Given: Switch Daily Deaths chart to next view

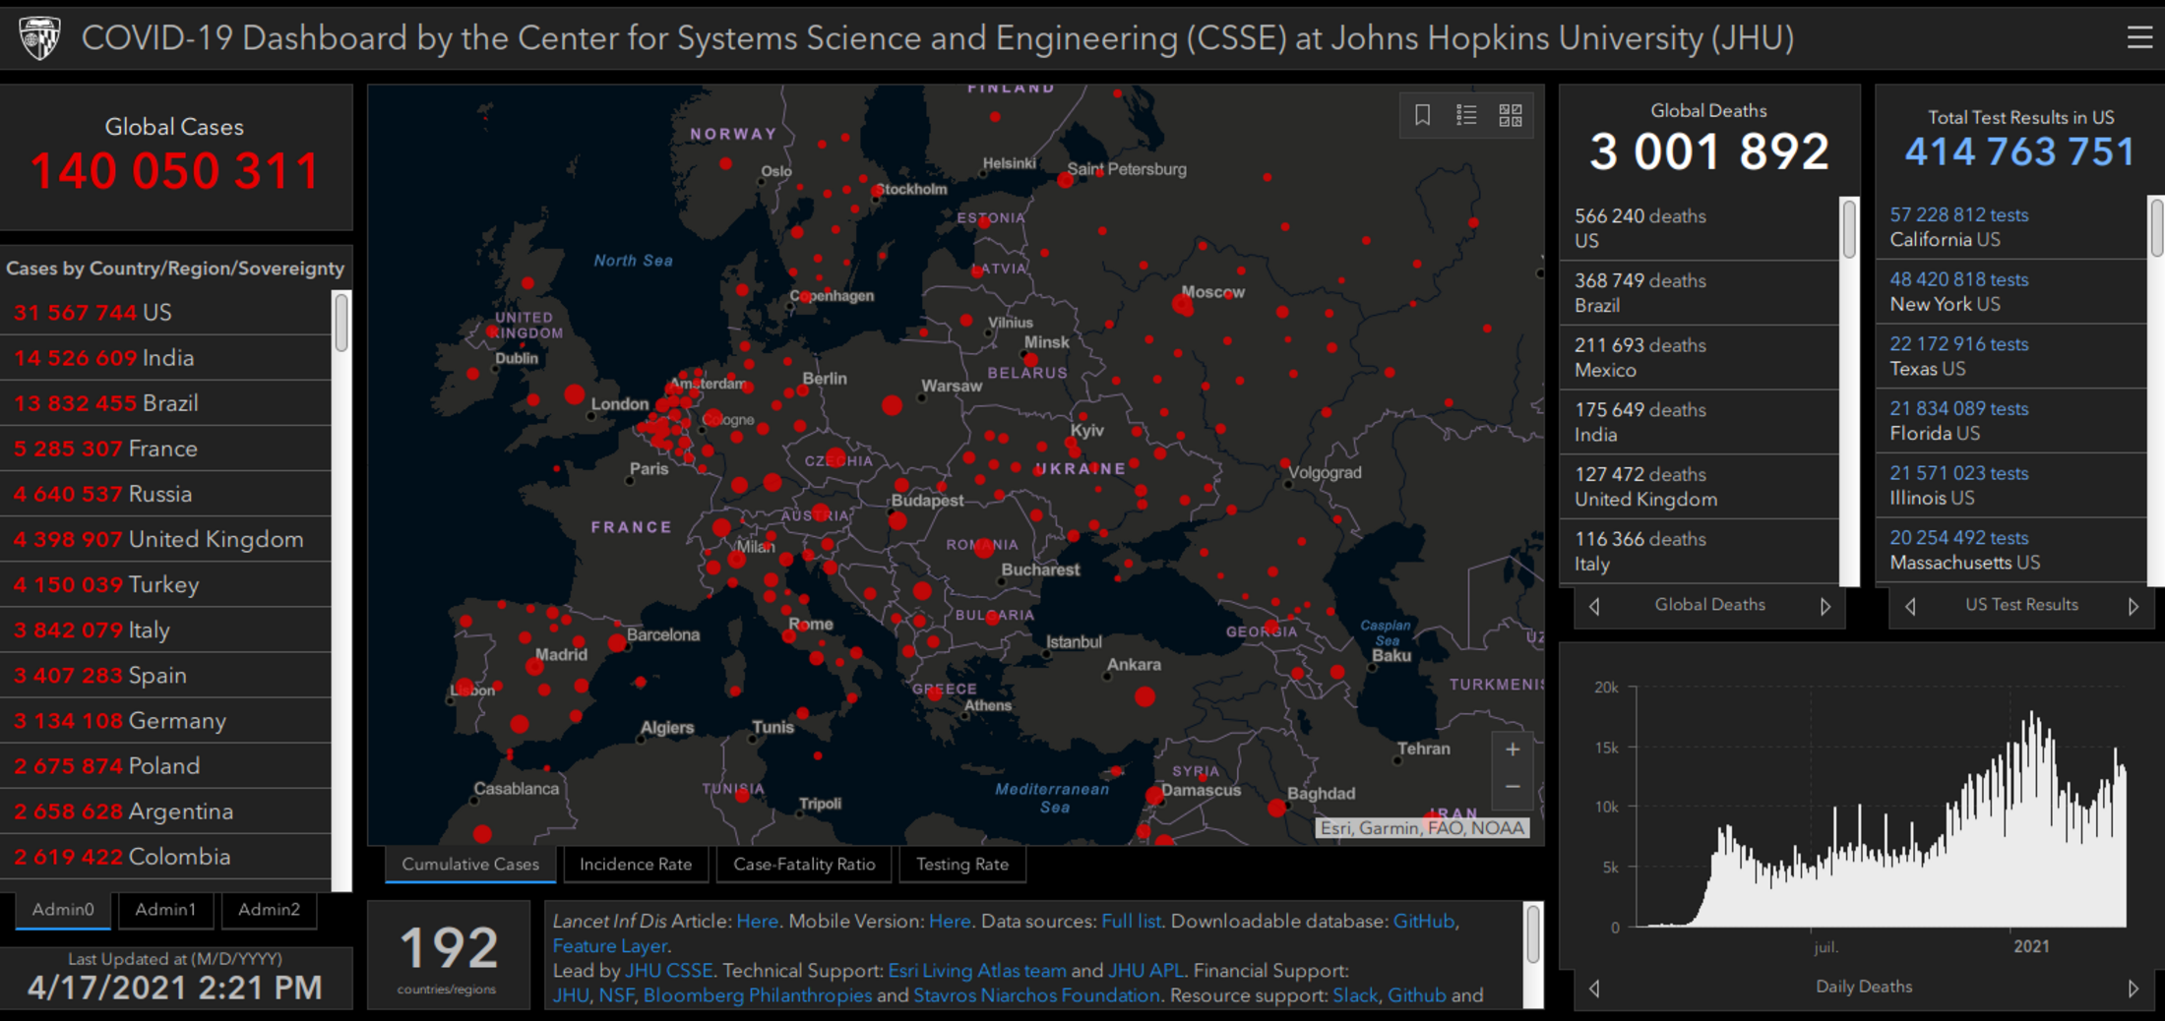Looking at the screenshot, I should pyautogui.click(x=2134, y=988).
